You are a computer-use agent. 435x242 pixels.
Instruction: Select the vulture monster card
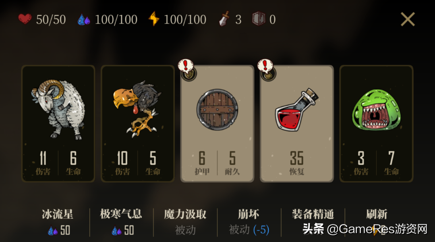click(138, 124)
